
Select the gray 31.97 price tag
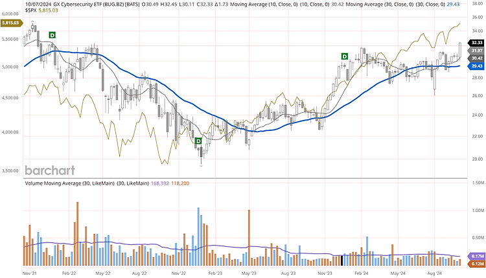477,51
